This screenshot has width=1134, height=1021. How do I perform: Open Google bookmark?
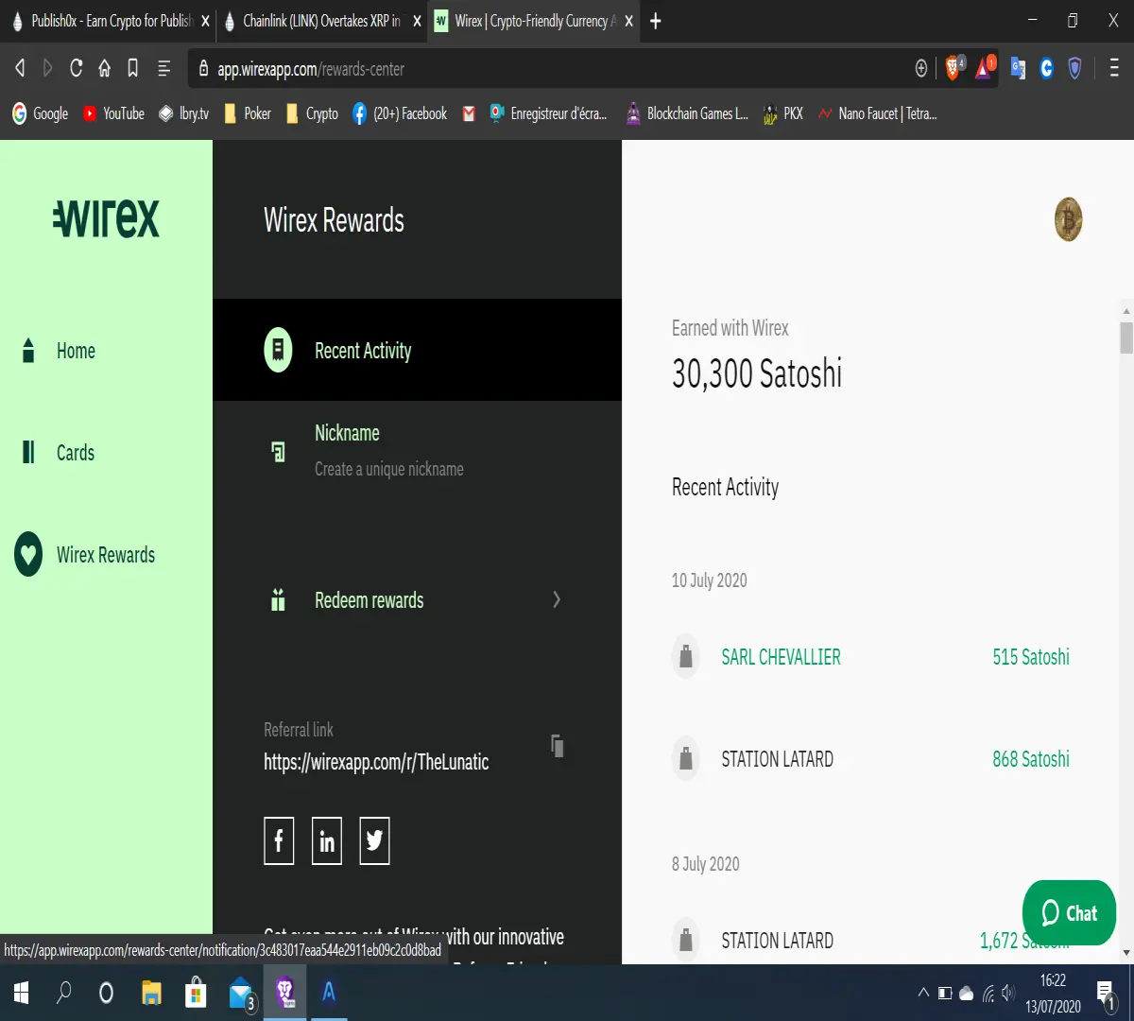(x=40, y=113)
